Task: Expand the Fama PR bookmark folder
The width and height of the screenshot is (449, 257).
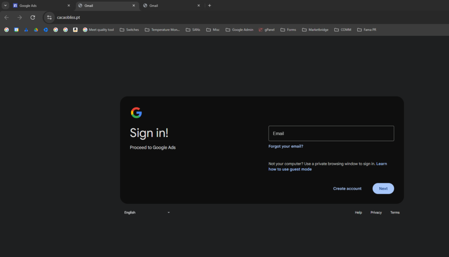Action: [367, 30]
